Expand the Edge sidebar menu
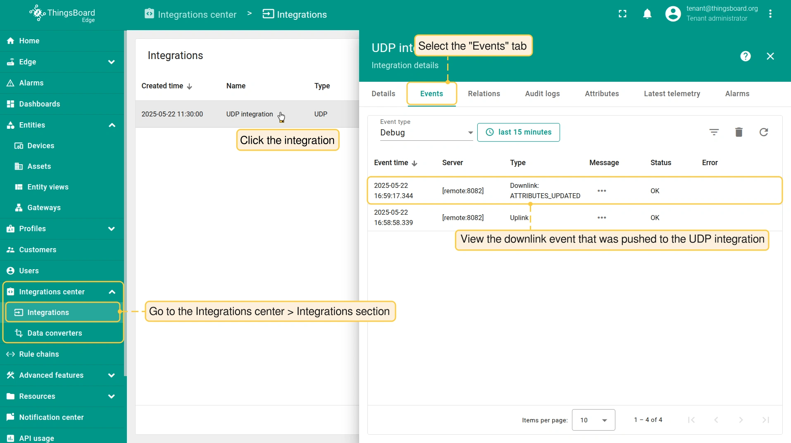791x443 pixels. (111, 62)
